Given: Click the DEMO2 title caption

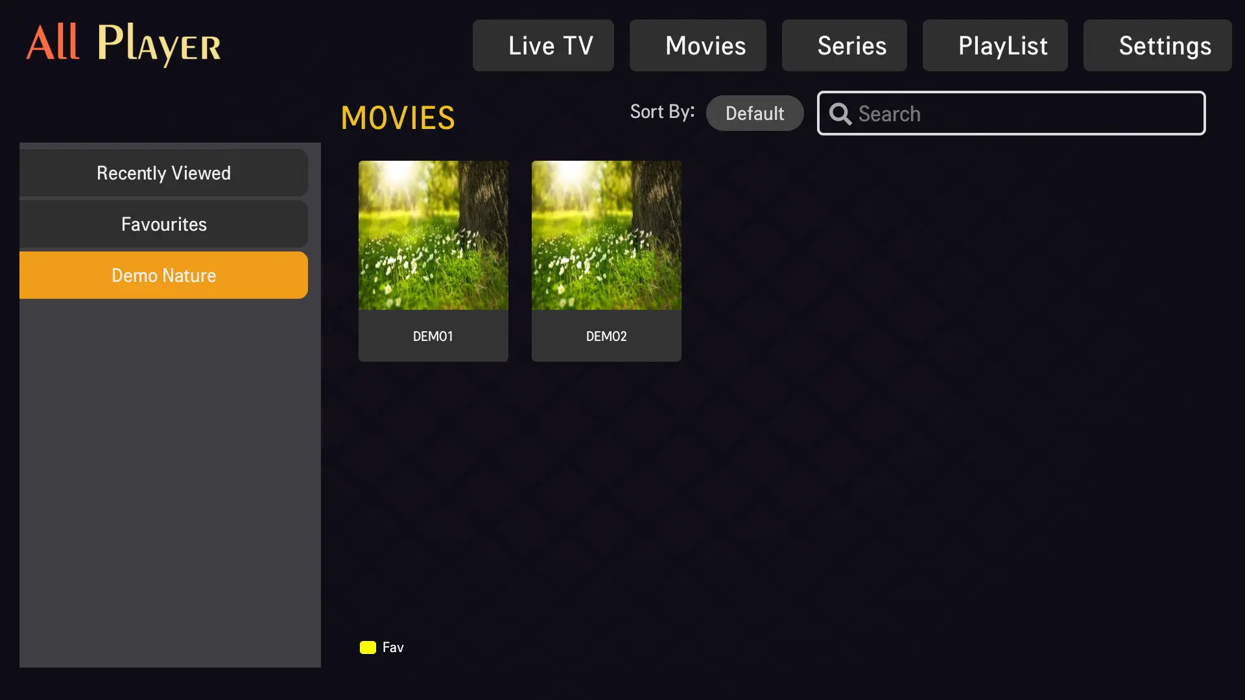Looking at the screenshot, I should point(606,336).
